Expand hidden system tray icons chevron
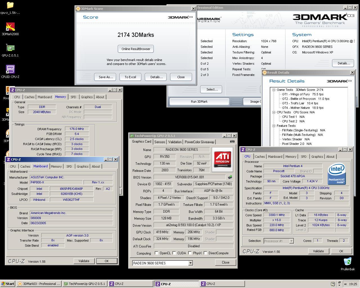Image resolution: width=360 pixels, height=288 pixels. point(345,284)
